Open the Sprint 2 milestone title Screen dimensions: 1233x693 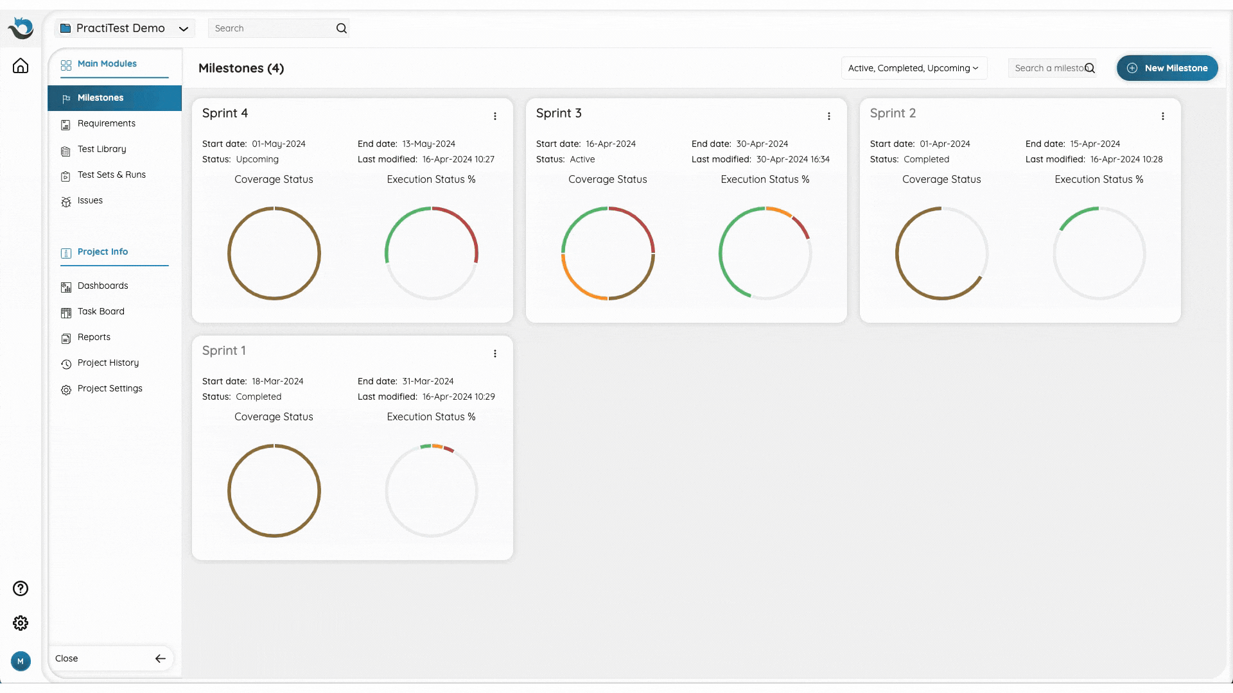pyautogui.click(x=893, y=113)
